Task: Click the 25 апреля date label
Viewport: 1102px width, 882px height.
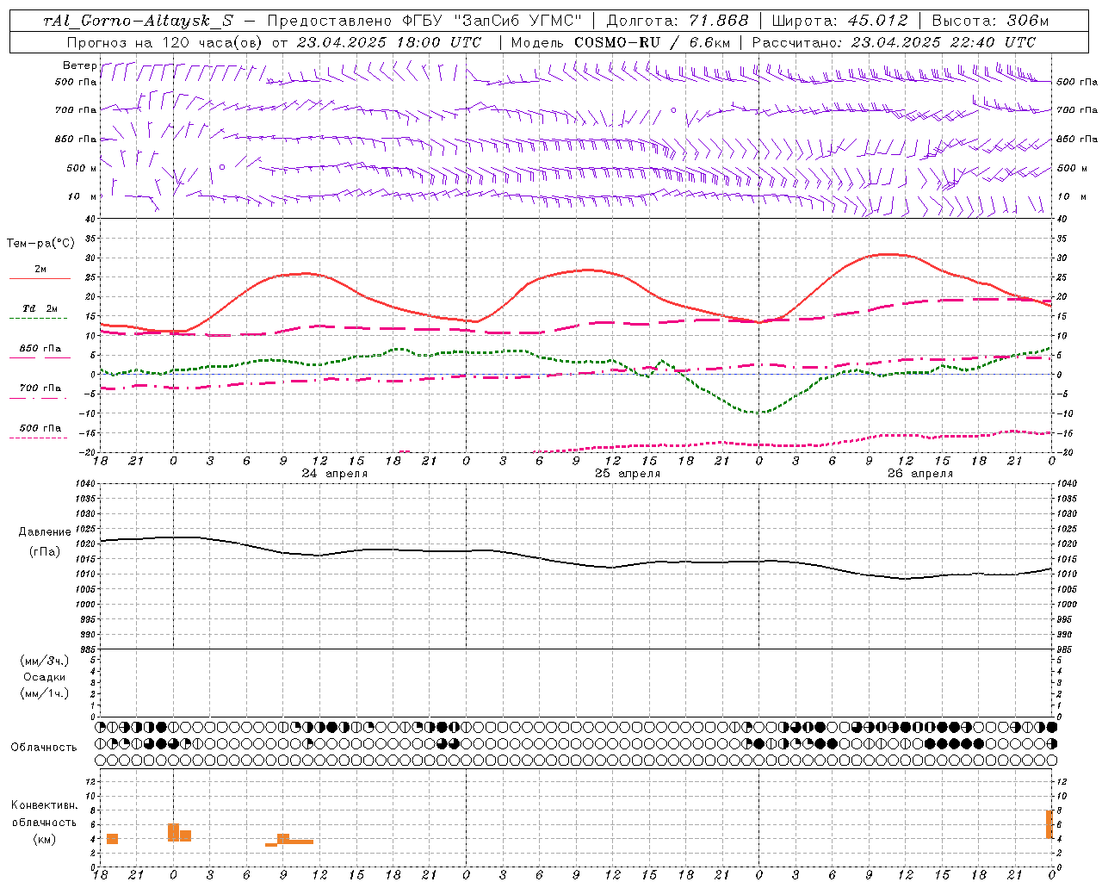Action: coord(628,474)
